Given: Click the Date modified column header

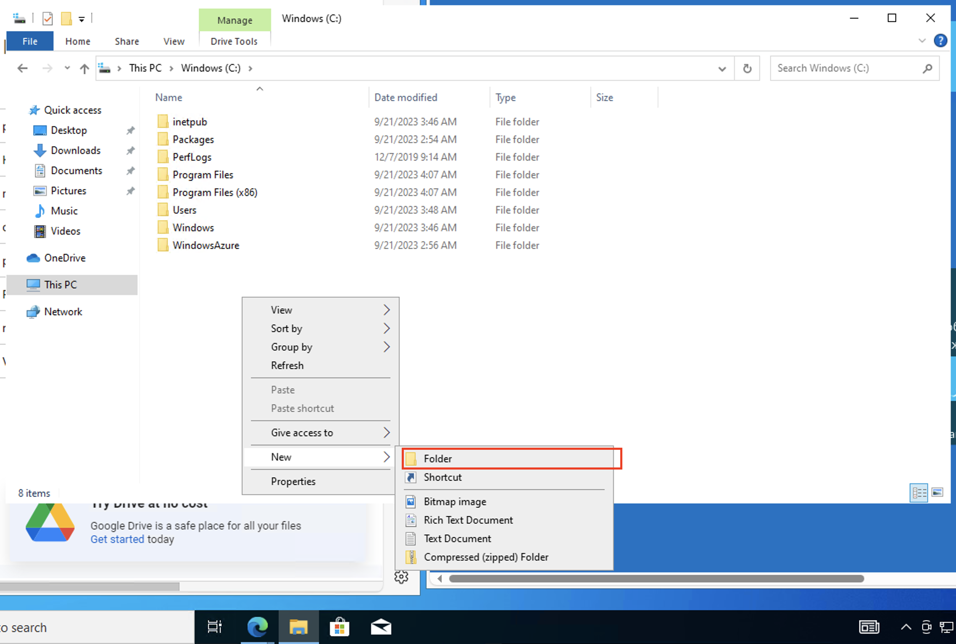Looking at the screenshot, I should pos(406,98).
